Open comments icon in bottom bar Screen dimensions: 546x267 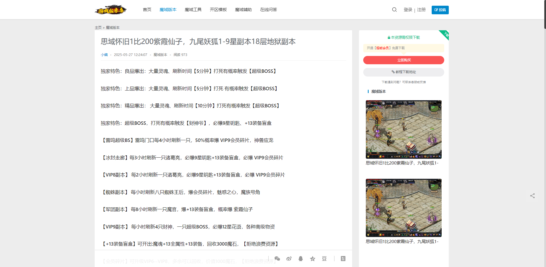point(343,259)
